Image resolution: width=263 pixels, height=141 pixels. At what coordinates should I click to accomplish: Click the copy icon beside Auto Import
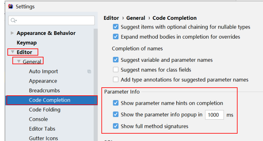pyautogui.click(x=89, y=72)
